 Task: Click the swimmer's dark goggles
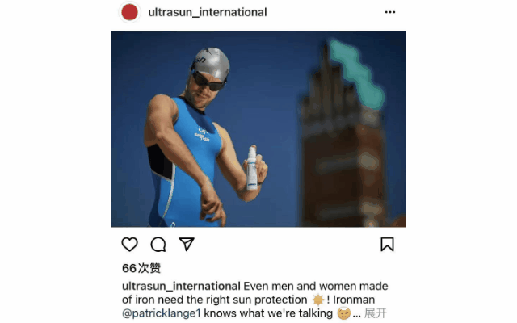pos(208,82)
